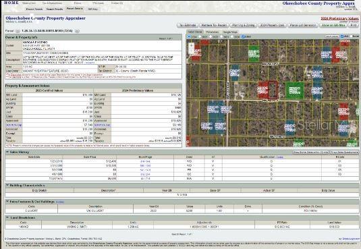Open the Tax Estimator
Screen dimensions: 361x249
point(188,25)
